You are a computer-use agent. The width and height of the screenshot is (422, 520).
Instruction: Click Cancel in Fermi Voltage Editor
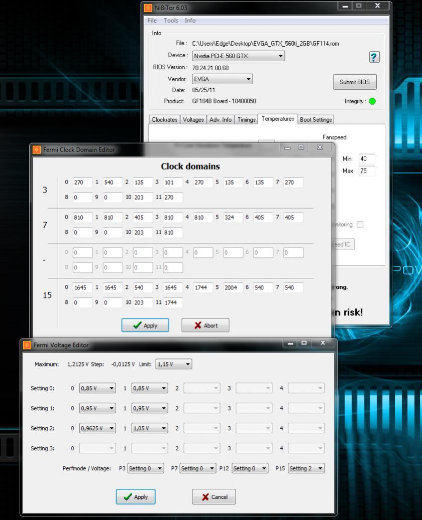coord(214,497)
